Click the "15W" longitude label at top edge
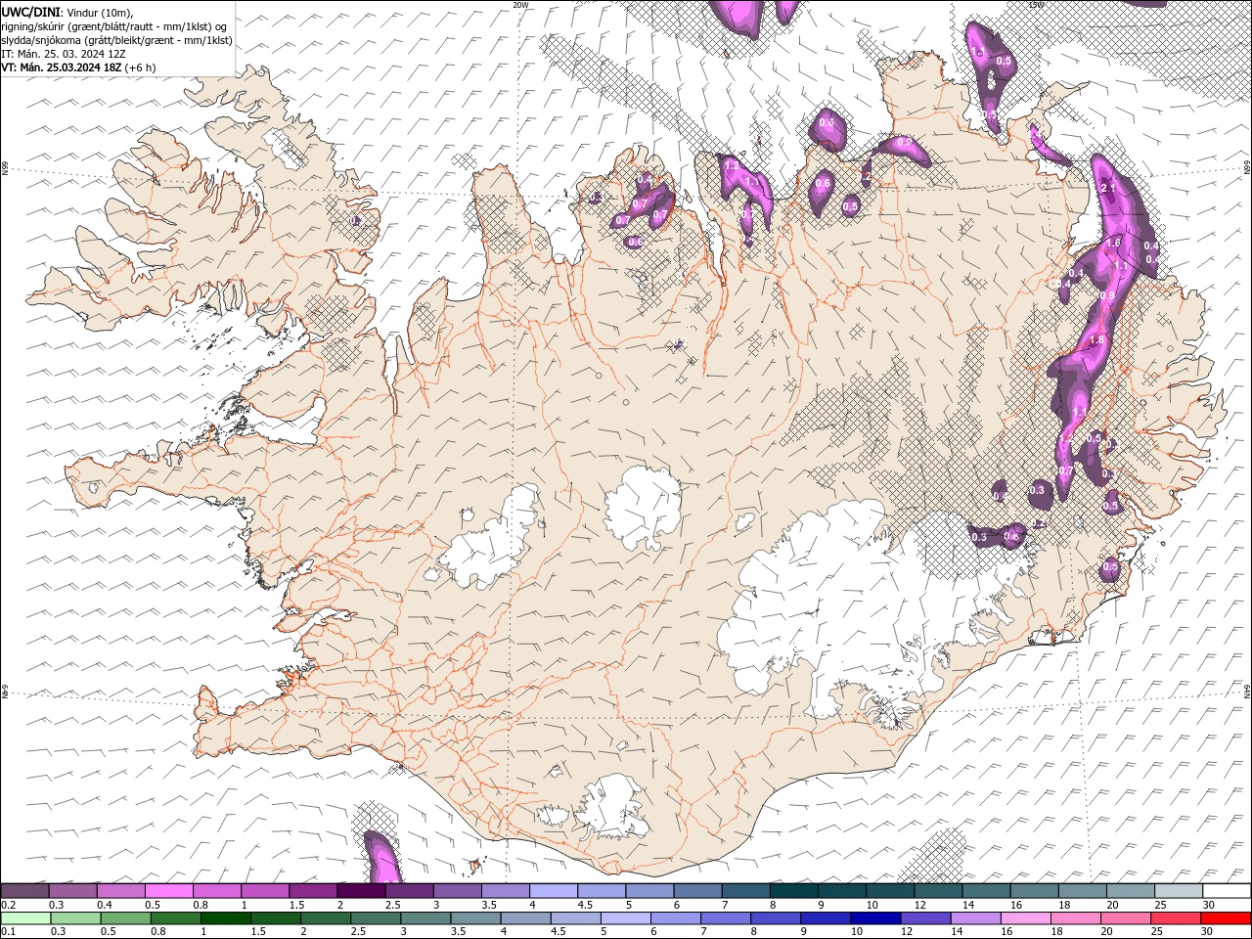Viewport: 1252px width, 939px height. [x=1037, y=5]
